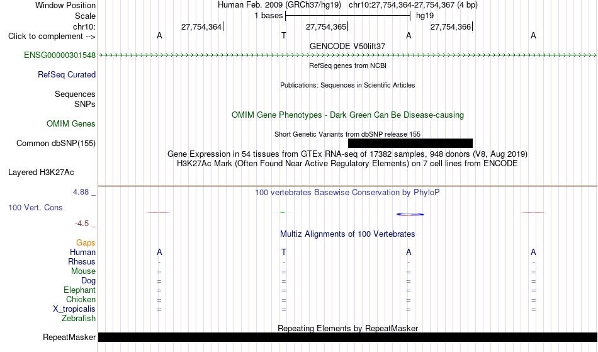The height and width of the screenshot is (352, 598).
Task: Click the green ENSG00000301548 arrow gene line
Action: [x=347, y=55]
